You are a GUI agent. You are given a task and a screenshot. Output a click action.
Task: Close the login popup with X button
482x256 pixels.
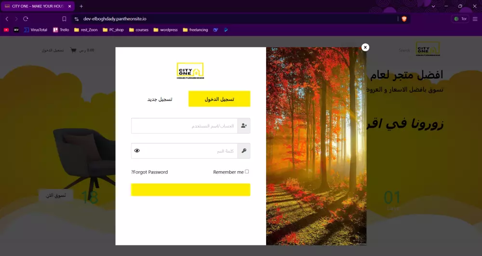pos(365,47)
